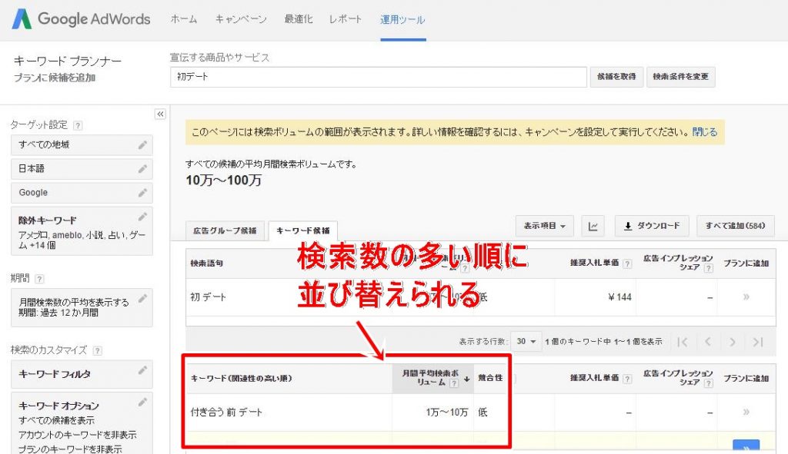Edit キーワード フィルタ with pencil icon
This screenshot has height=454, width=788.
pyautogui.click(x=142, y=370)
